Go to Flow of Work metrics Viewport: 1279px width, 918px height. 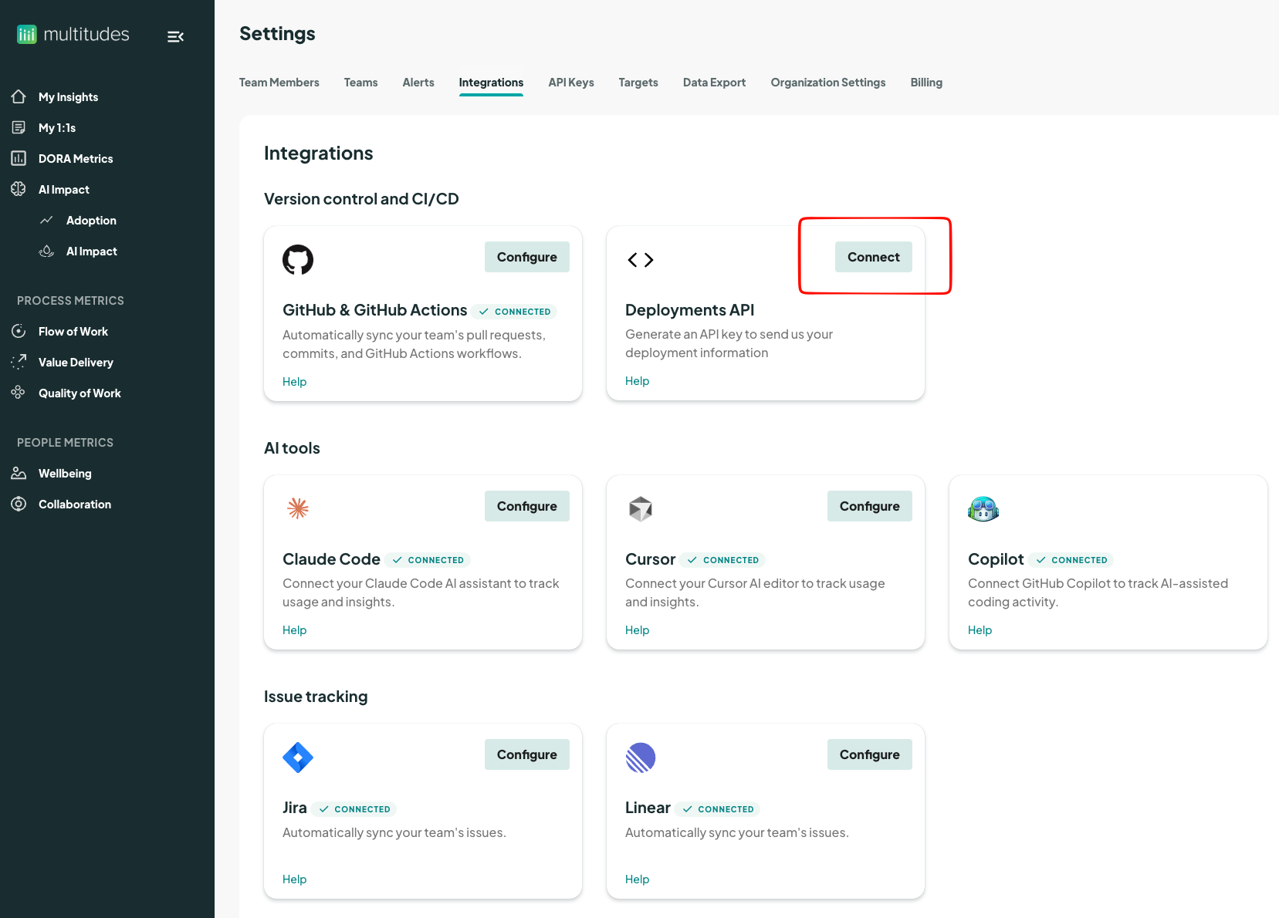(73, 332)
